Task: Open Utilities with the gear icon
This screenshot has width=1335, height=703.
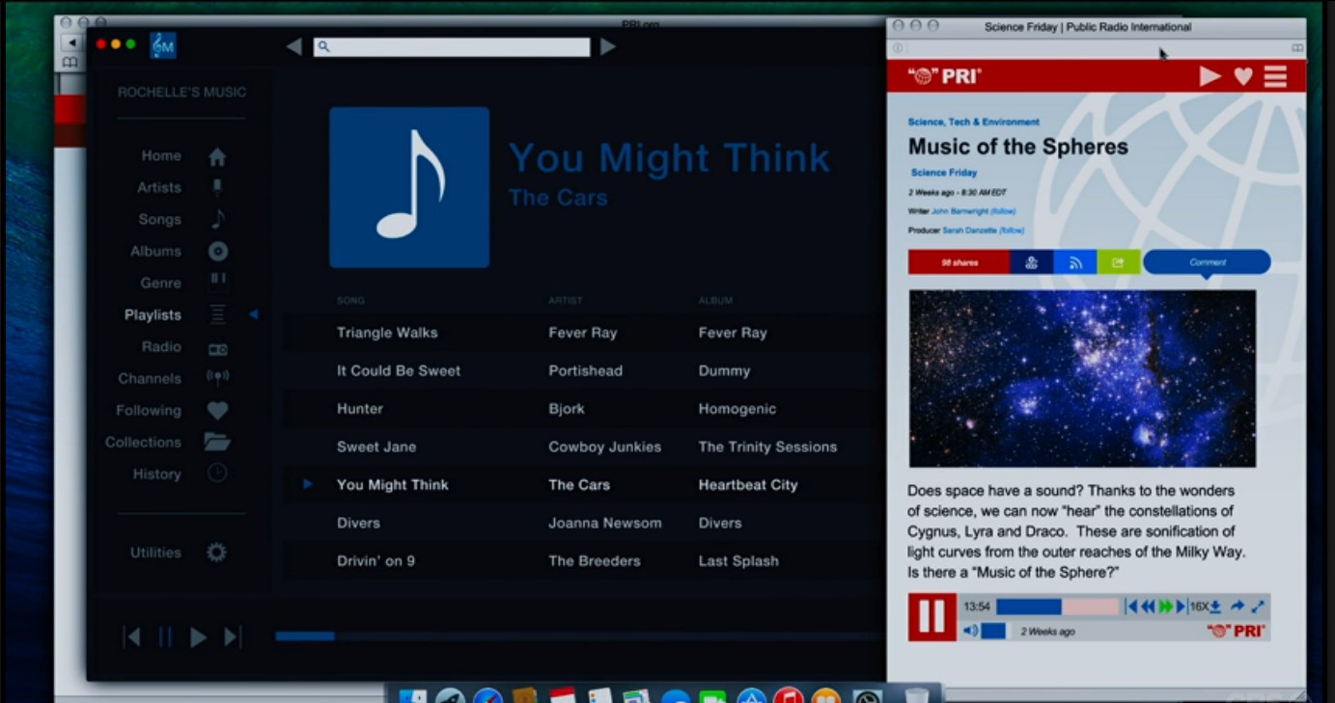Action: tap(216, 553)
